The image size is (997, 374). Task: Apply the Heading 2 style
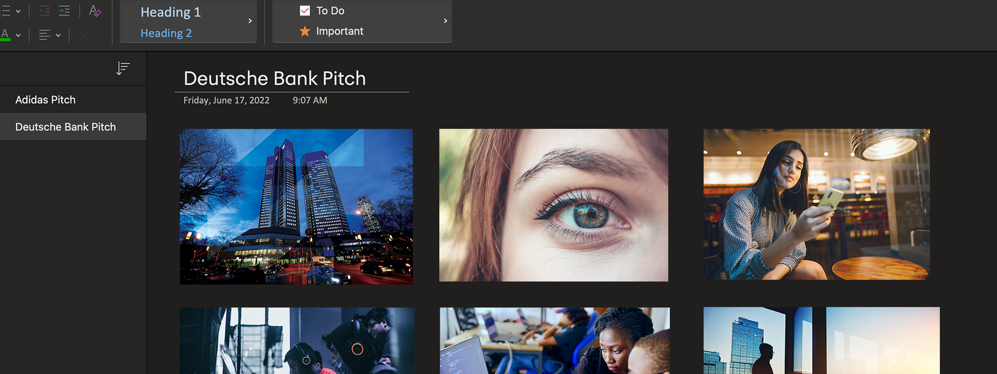pyautogui.click(x=166, y=33)
